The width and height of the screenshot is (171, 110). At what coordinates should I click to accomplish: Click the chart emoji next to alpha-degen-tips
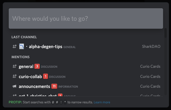point(22,46)
